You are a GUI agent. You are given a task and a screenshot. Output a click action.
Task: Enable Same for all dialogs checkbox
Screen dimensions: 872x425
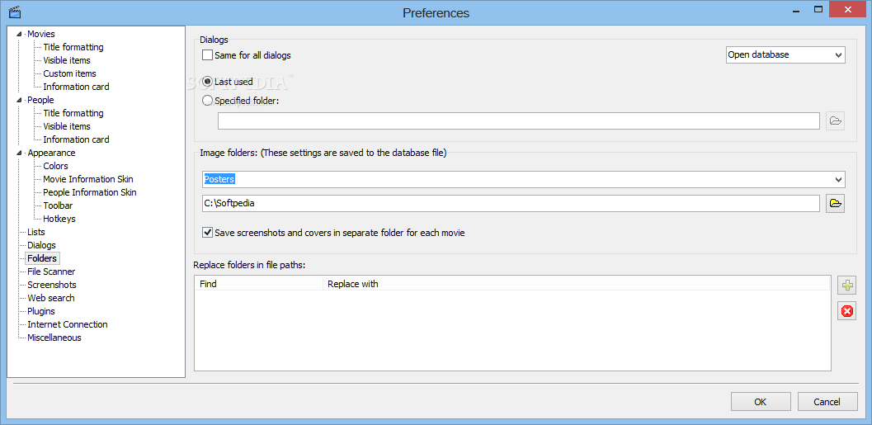[208, 55]
